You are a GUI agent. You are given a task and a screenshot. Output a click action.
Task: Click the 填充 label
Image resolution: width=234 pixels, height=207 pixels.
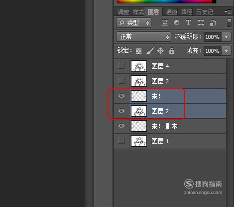pos(194,50)
